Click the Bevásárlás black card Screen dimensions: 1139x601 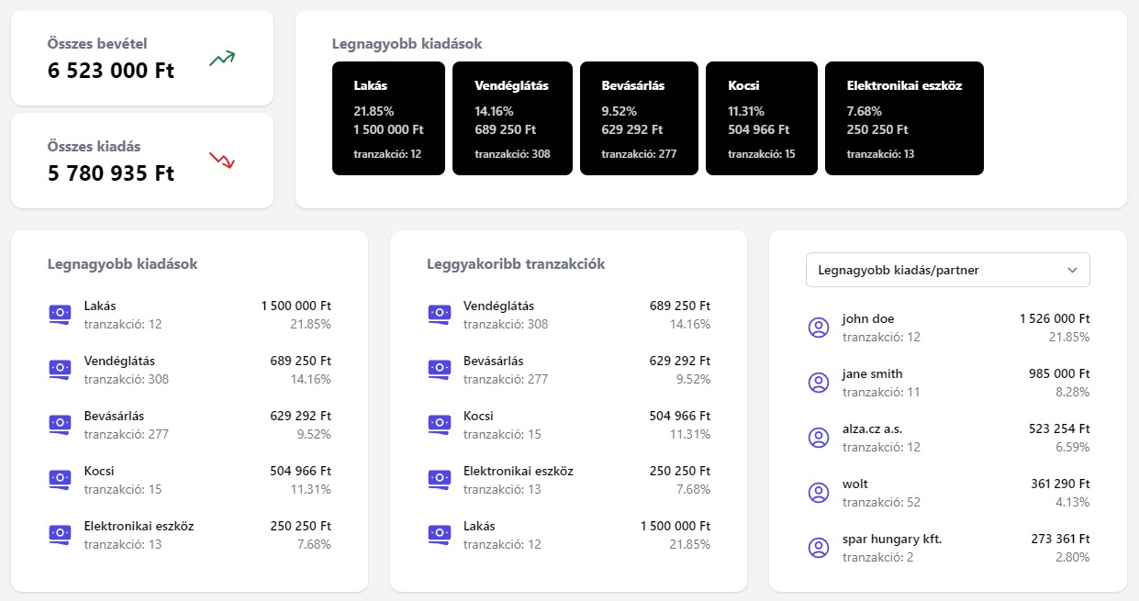point(638,117)
